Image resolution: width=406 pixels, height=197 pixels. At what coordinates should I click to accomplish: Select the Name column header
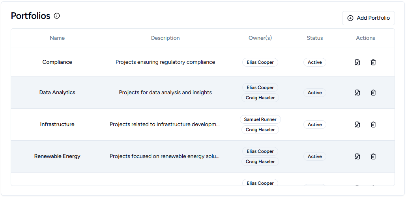pyautogui.click(x=57, y=38)
